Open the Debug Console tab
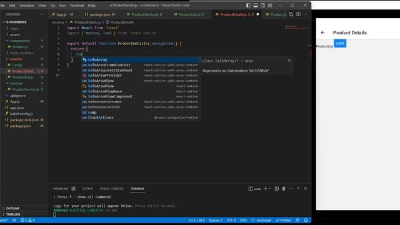 coord(112,189)
